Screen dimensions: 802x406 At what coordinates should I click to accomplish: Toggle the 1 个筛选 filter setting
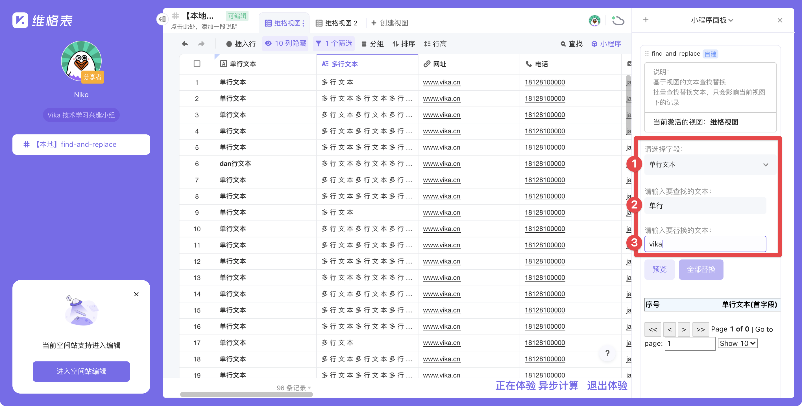(334, 43)
